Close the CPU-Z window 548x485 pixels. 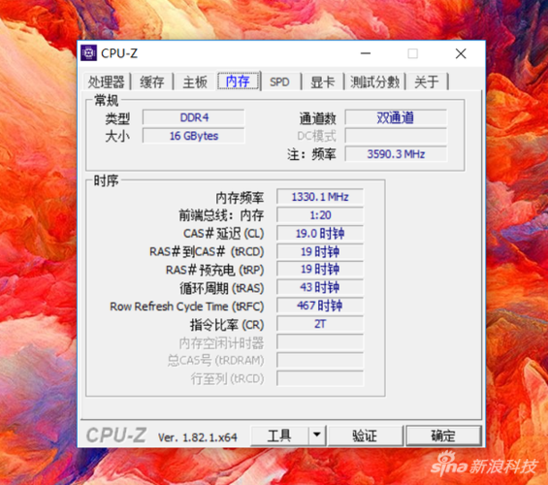[461, 53]
